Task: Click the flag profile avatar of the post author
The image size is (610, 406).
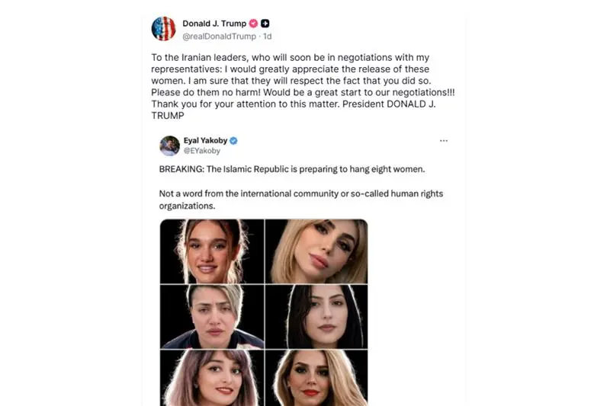Action: [163, 28]
